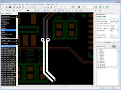121x90 pixels.
Task: Open the 3D preview tool
Action: coord(23,7)
